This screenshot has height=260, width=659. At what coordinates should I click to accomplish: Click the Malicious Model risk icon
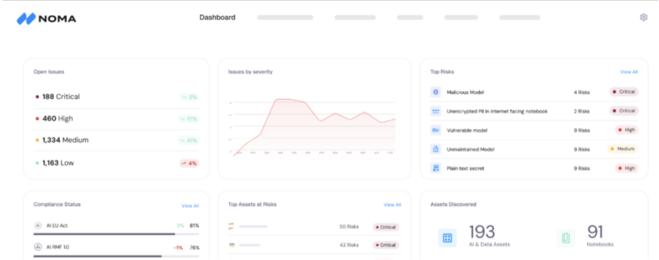tap(436, 92)
